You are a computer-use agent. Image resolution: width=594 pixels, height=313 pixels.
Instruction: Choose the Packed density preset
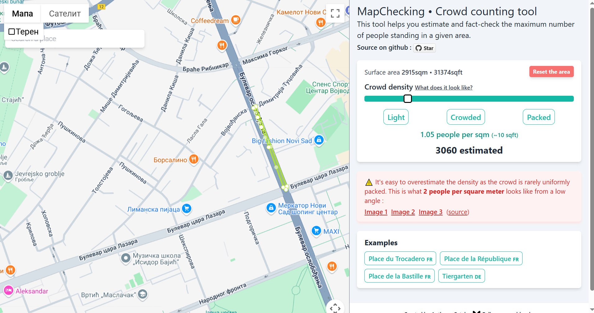click(539, 117)
